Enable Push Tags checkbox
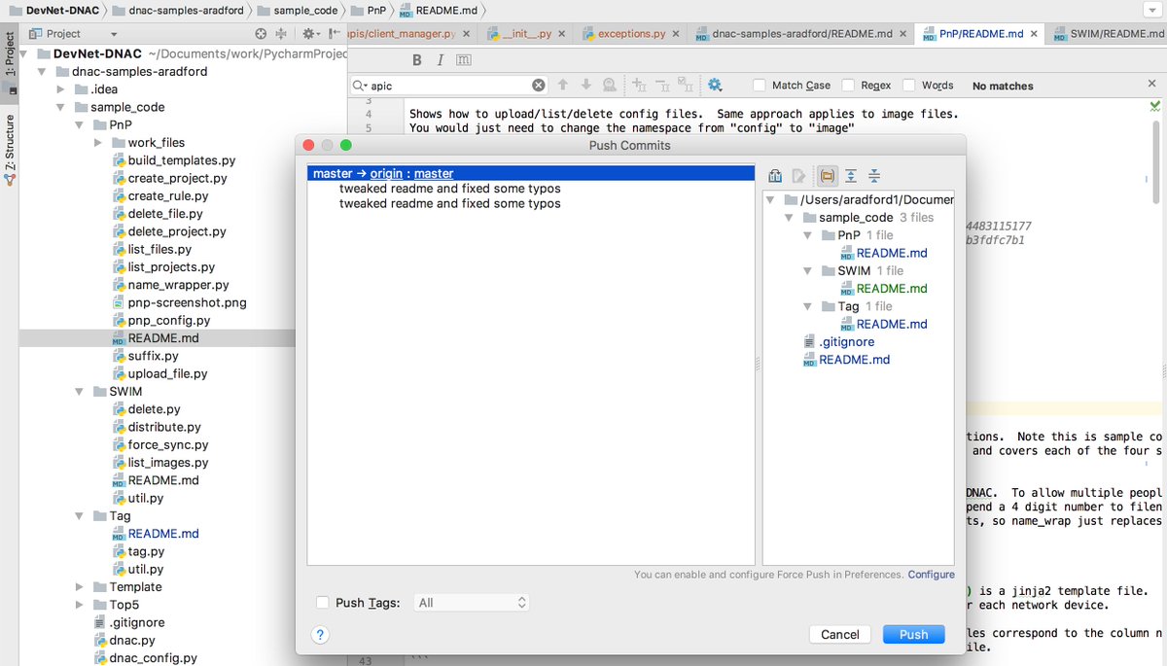1167x666 pixels. coord(323,603)
